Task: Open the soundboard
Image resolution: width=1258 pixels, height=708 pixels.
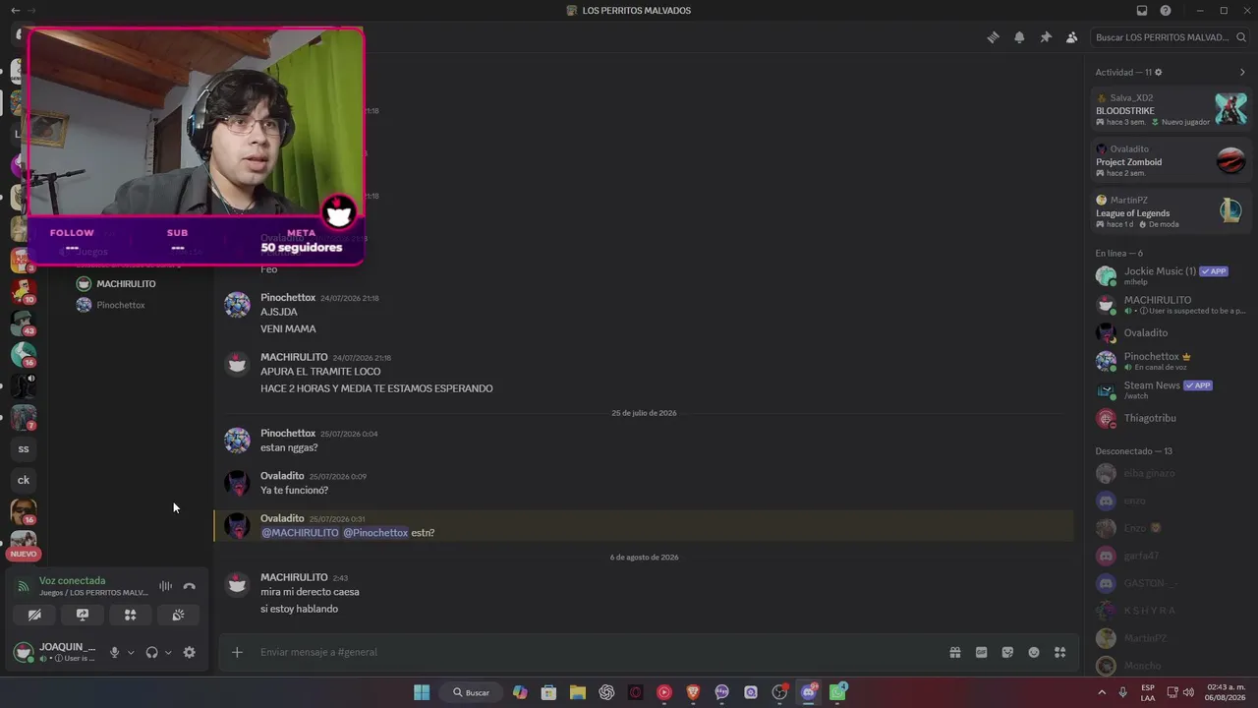Action: pyautogui.click(x=178, y=615)
